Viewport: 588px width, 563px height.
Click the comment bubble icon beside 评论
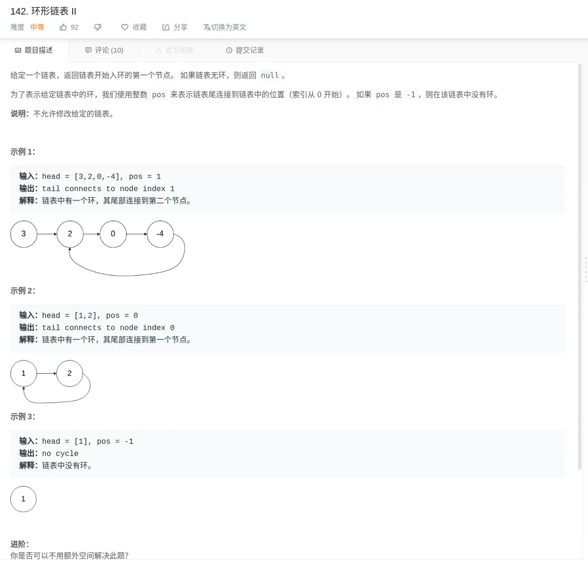pyautogui.click(x=88, y=50)
